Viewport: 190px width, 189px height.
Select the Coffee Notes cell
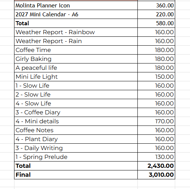pos(76,130)
